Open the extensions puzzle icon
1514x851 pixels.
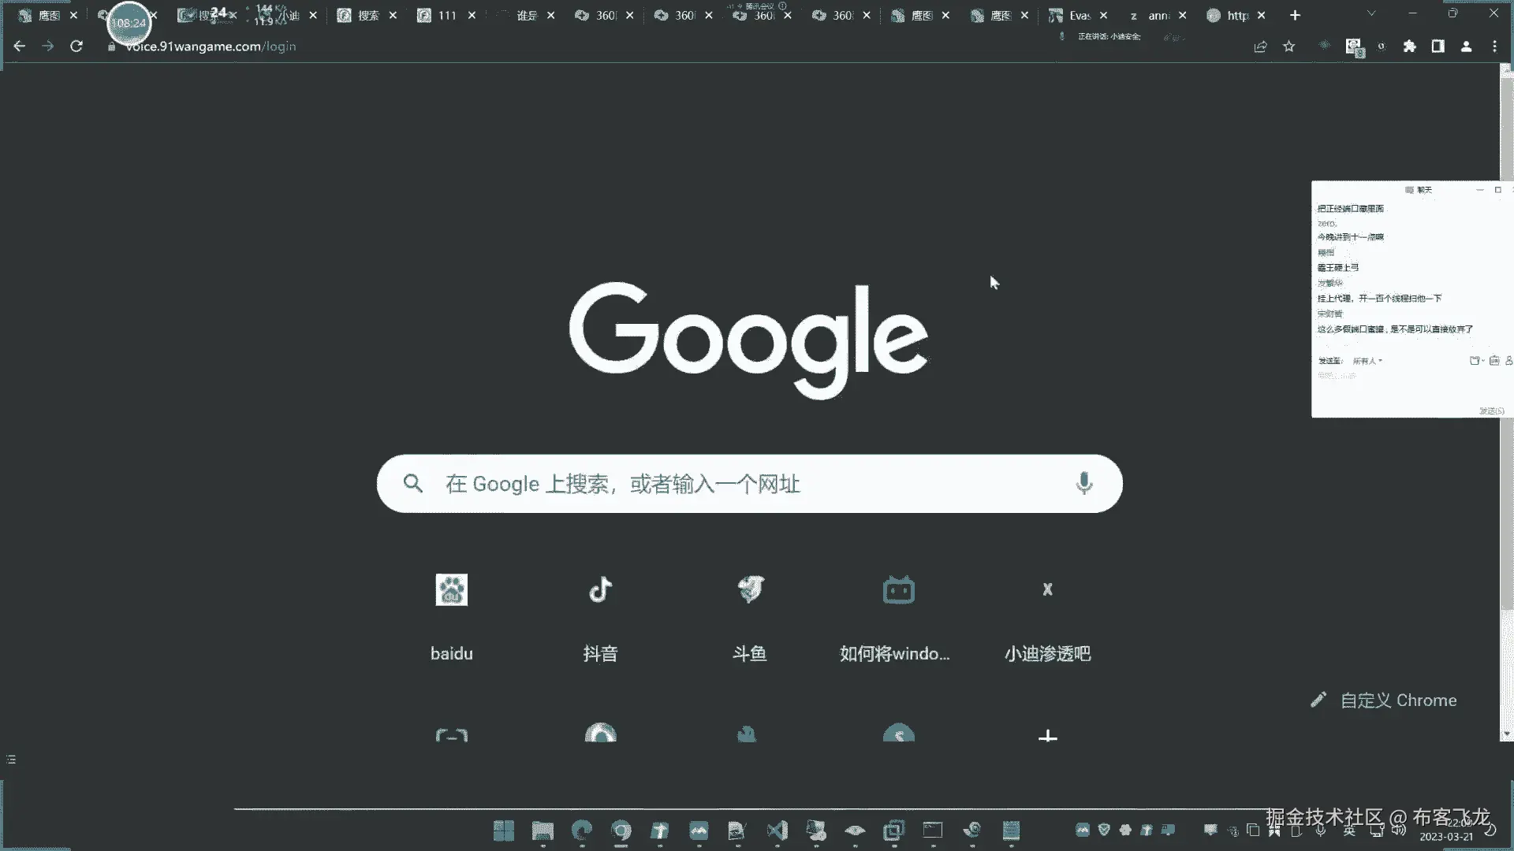coord(1409,46)
